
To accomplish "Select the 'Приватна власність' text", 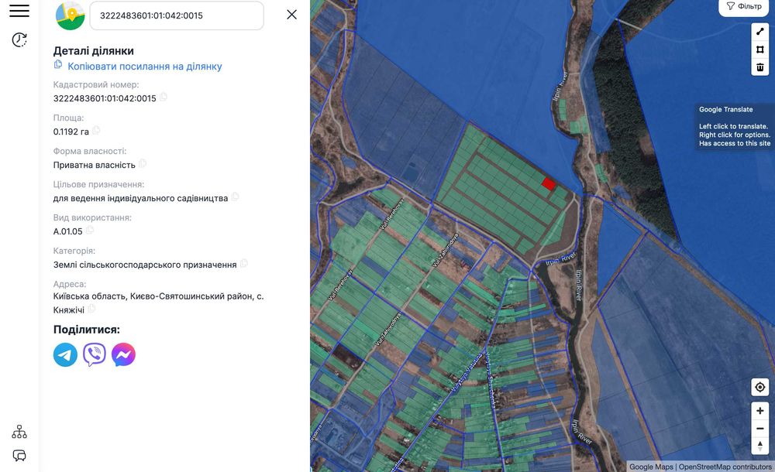I will point(95,165).
